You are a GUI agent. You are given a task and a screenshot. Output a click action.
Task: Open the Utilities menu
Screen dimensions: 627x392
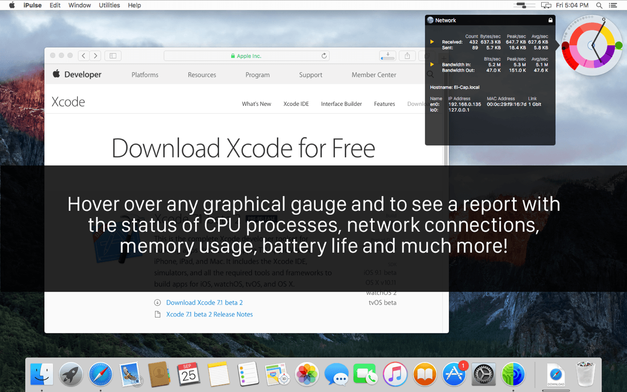tap(109, 5)
